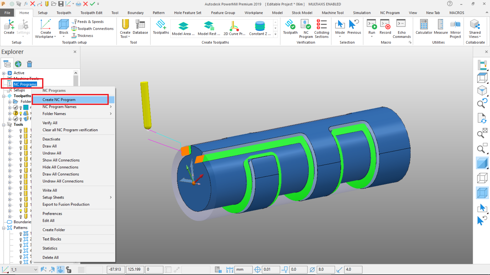Click Write All in the context menu
Image resolution: width=490 pixels, height=275 pixels.
pyautogui.click(x=50, y=190)
